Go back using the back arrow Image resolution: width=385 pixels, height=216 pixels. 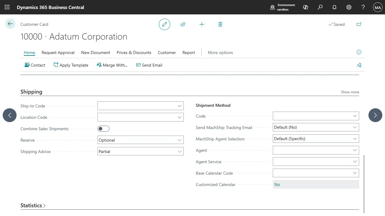10,24
